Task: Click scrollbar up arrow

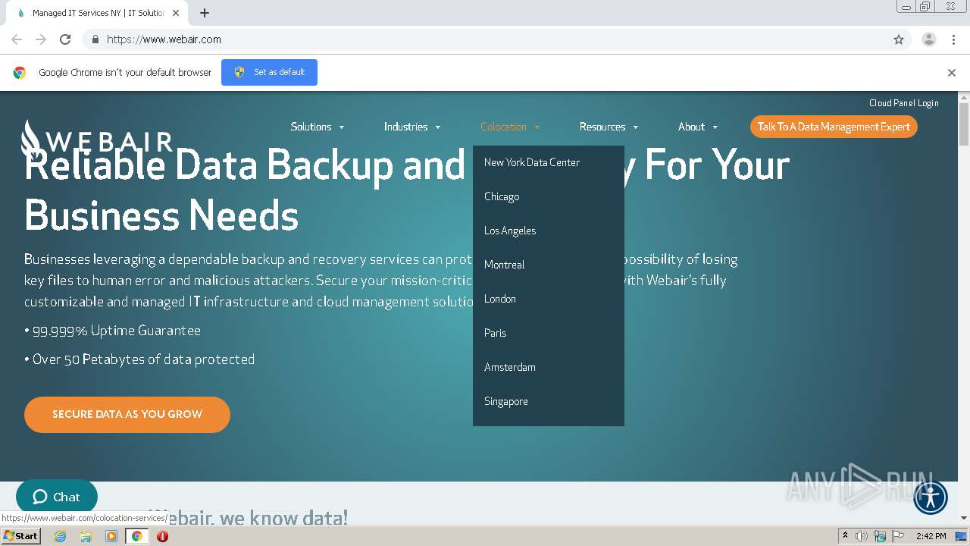Action: pyautogui.click(x=964, y=97)
